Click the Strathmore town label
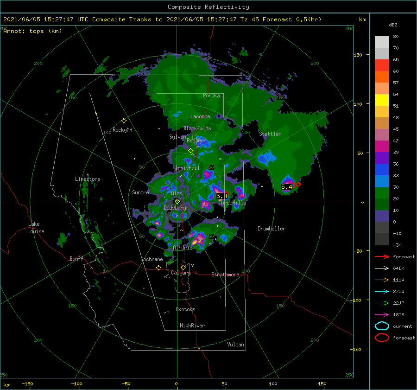This screenshot has height=390, width=417. [225, 275]
